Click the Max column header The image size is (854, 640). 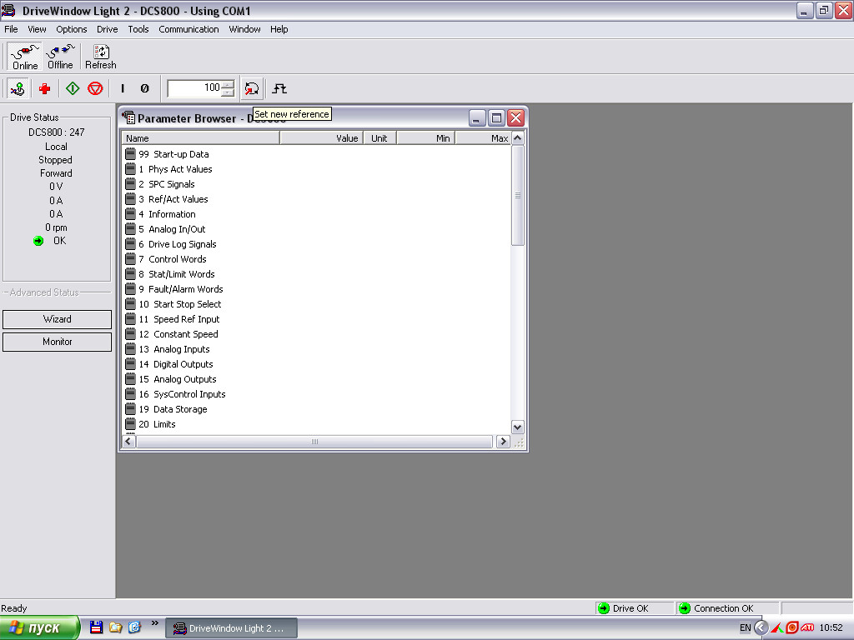(483, 138)
